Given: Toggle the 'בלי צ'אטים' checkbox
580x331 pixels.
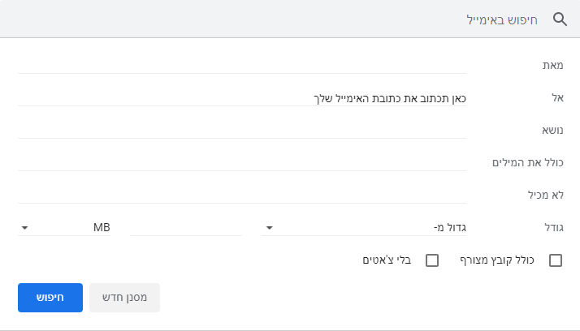Looking at the screenshot, I should click(432, 260).
